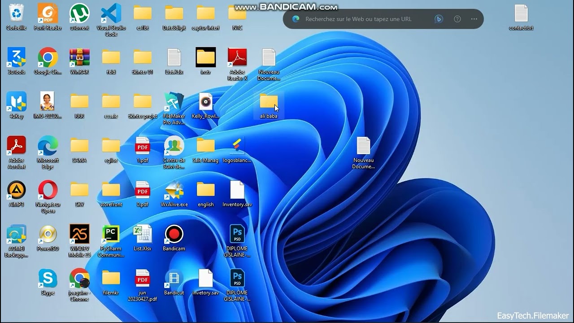
Task: Select the SAMA folder
Action: click(x=79, y=146)
